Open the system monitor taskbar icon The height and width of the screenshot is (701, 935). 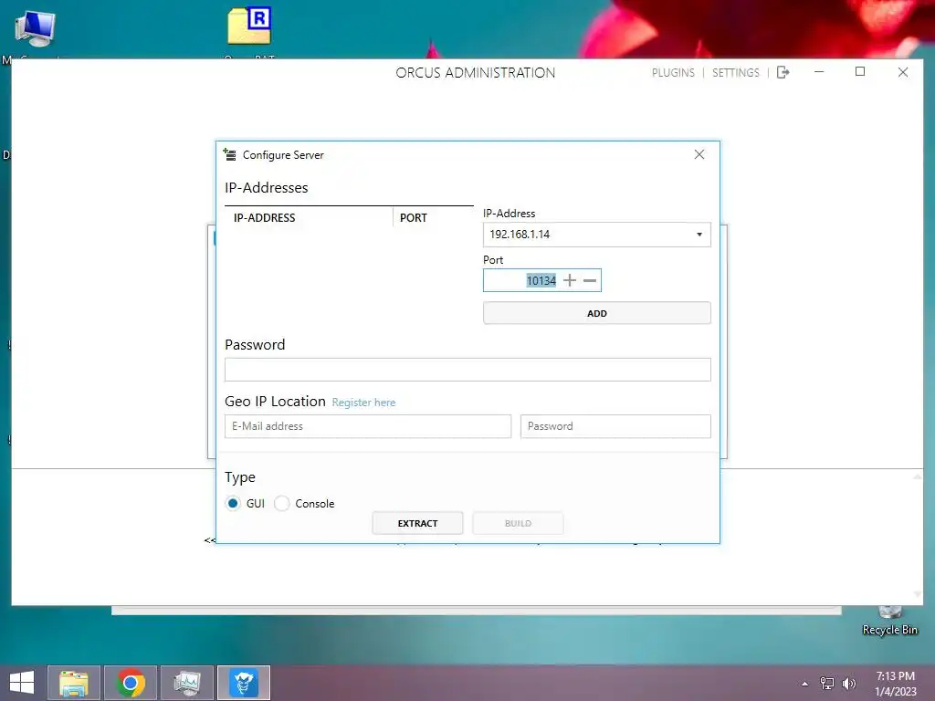[187, 683]
